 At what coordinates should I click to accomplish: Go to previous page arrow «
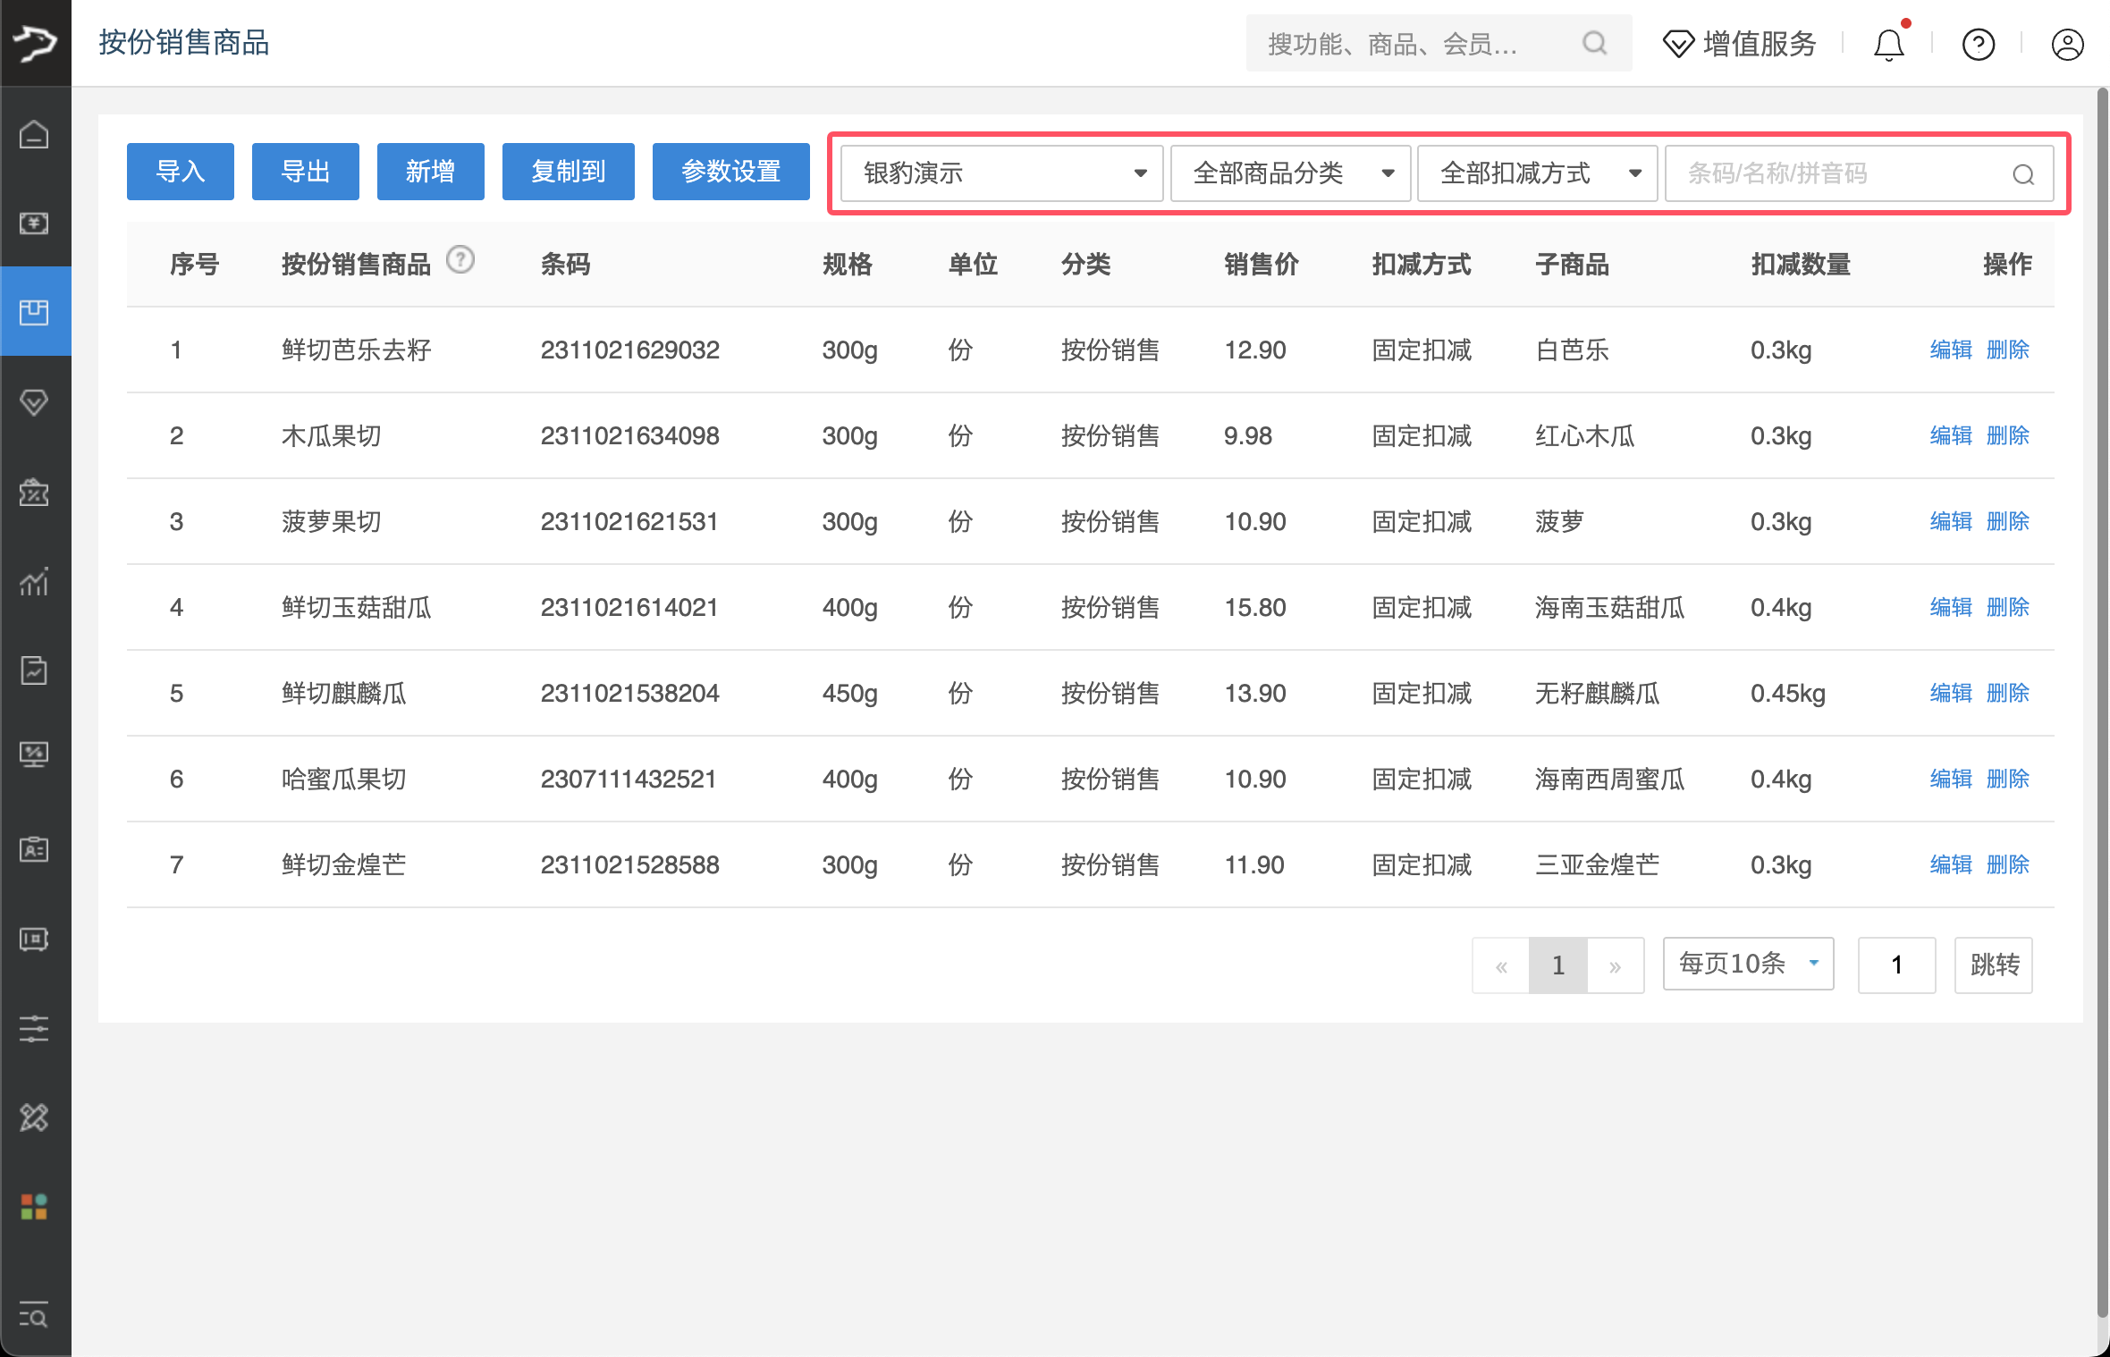pyautogui.click(x=1501, y=965)
